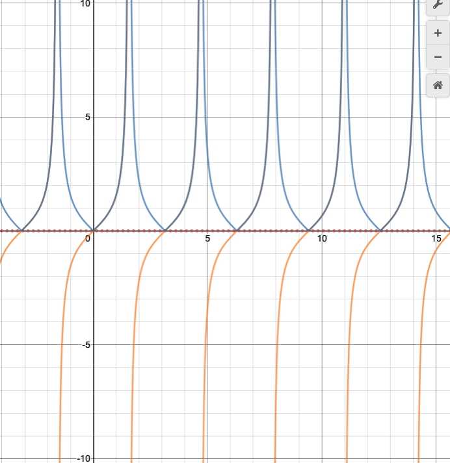
Task: Open Graph Settings with the wrench icon
Action: pos(438,5)
